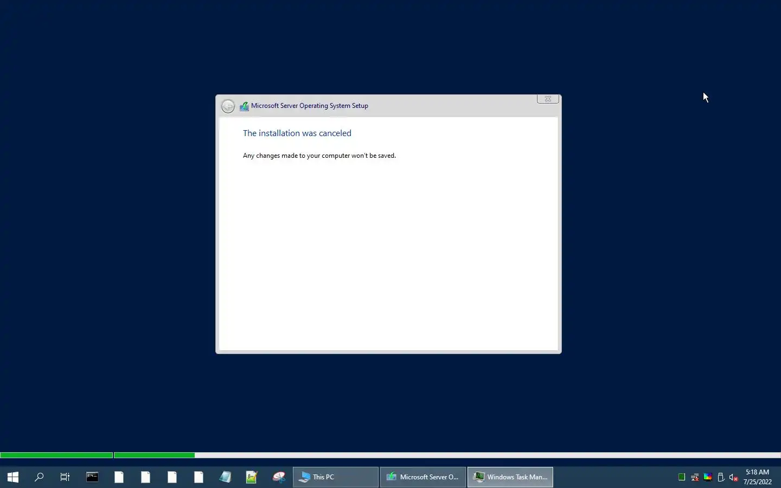Image resolution: width=781 pixels, height=488 pixels.
Task: Switch to Windows Task Manager in taskbar
Action: 510,477
